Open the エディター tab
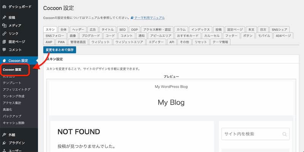304x152 pixels. pyautogui.click(x=156, y=42)
